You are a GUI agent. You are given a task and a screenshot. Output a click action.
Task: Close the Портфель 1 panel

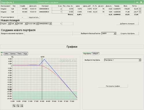[x=141, y=2]
